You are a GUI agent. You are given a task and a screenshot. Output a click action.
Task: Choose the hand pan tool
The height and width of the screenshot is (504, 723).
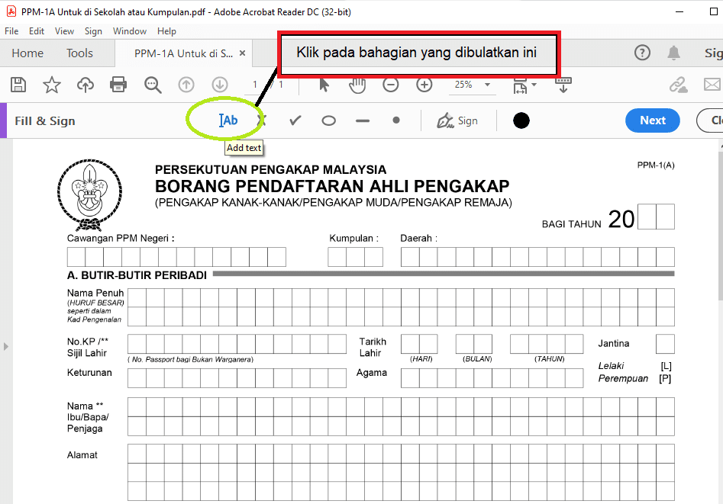pyautogui.click(x=357, y=85)
